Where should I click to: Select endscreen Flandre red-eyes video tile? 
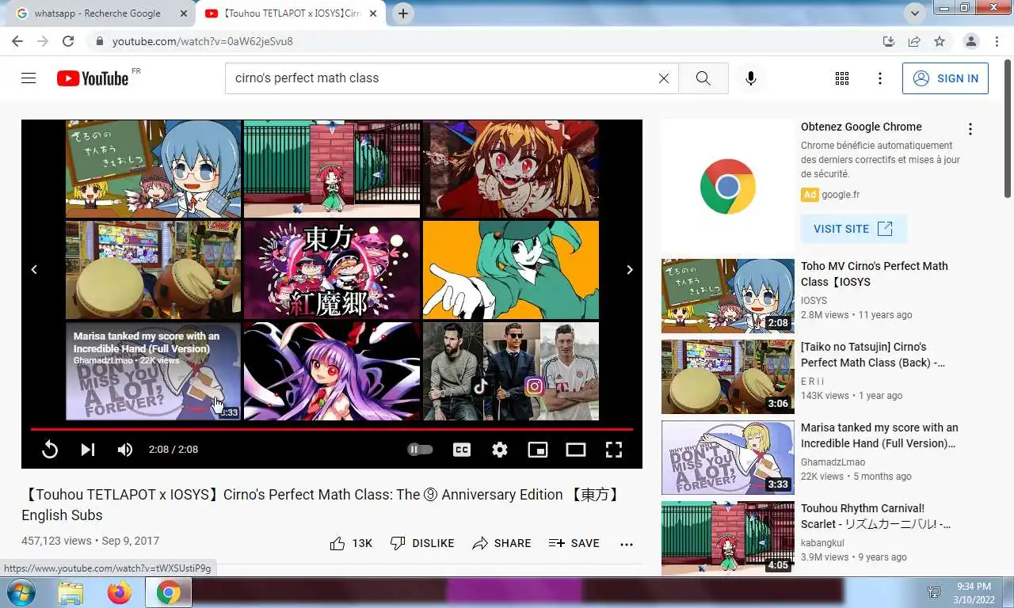point(511,169)
